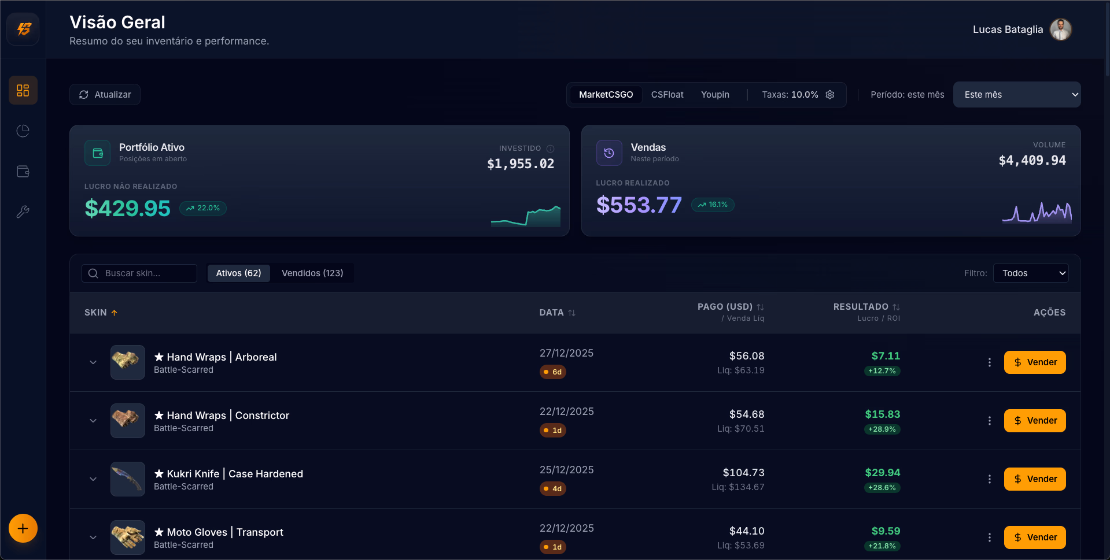Click the Atualizar refresh button
This screenshot has width=1110, height=560.
click(105, 95)
